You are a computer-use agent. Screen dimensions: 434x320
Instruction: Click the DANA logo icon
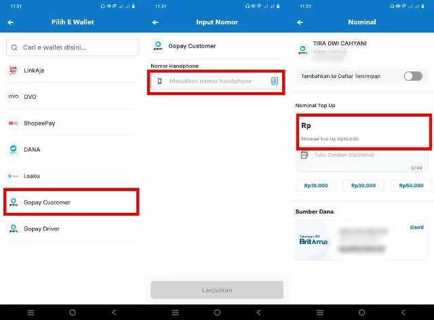click(x=14, y=149)
